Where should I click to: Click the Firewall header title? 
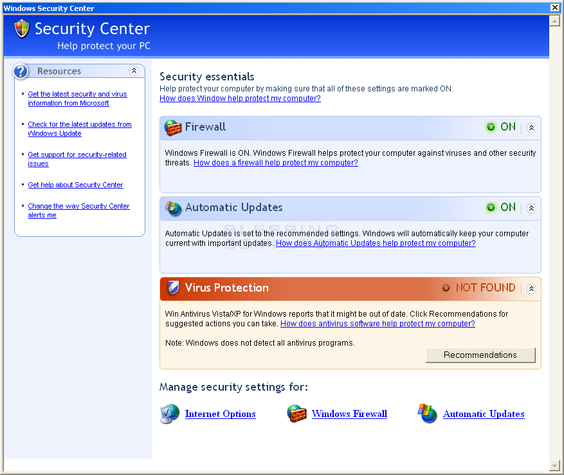pos(205,127)
